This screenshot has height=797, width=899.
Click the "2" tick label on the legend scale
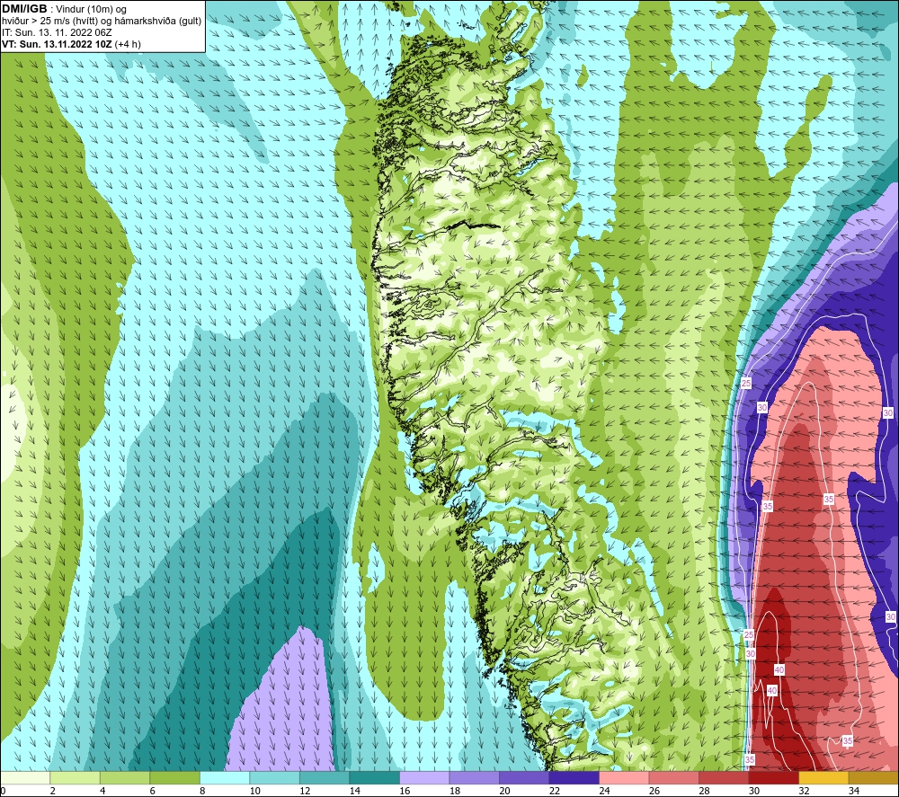[53, 791]
